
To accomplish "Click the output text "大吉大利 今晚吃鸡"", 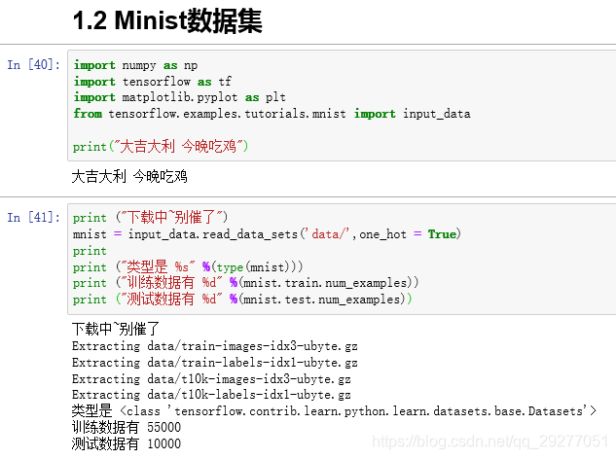I will (129, 177).
